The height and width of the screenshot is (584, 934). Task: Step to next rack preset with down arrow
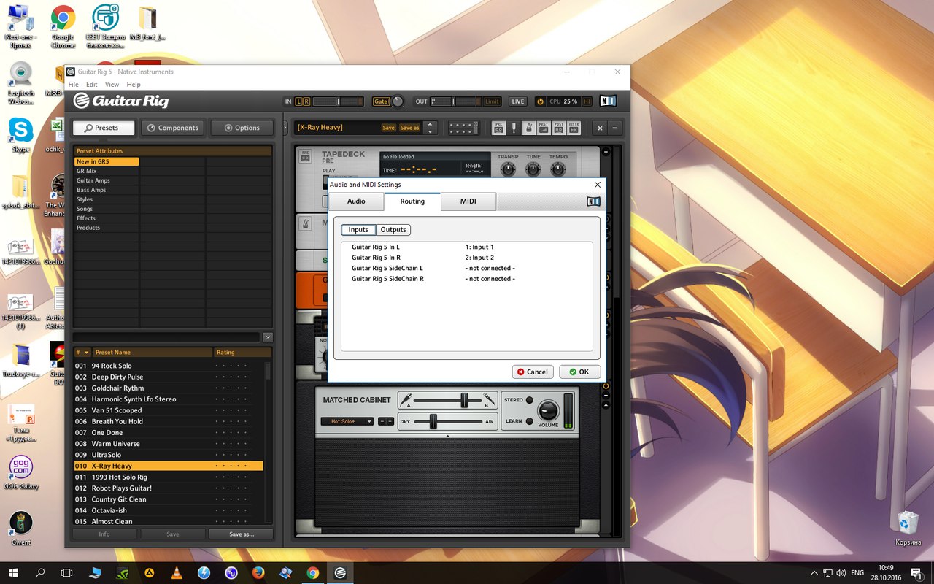click(x=430, y=131)
